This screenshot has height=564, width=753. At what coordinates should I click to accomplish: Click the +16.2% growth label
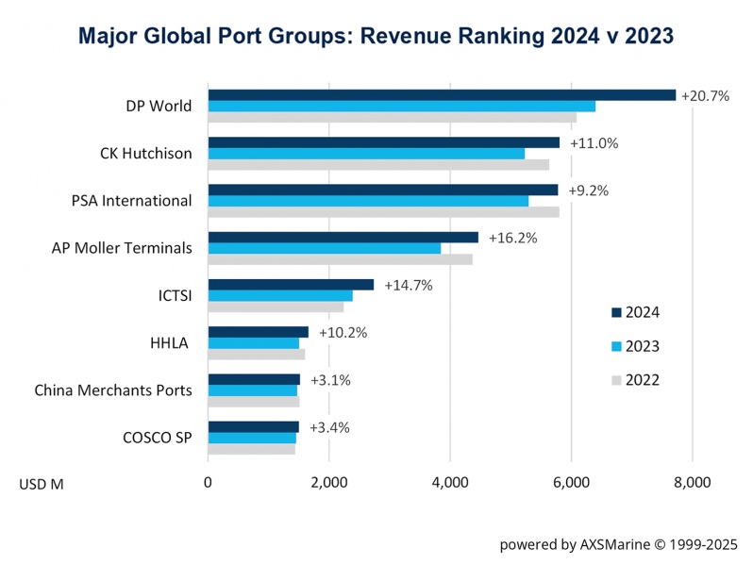pos(513,238)
